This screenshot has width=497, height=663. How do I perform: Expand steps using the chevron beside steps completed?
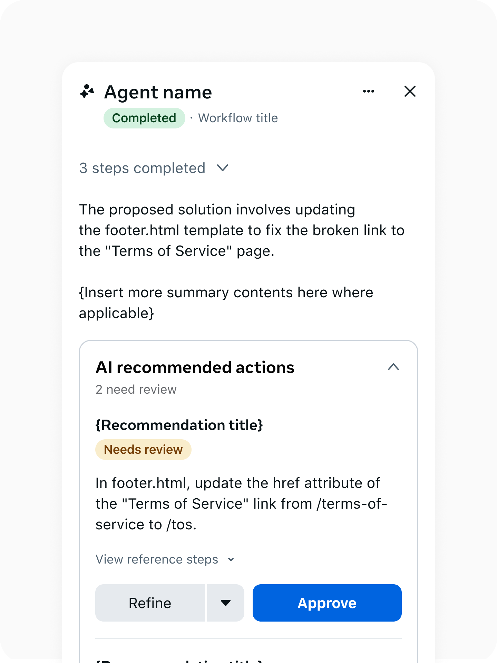pyautogui.click(x=223, y=168)
